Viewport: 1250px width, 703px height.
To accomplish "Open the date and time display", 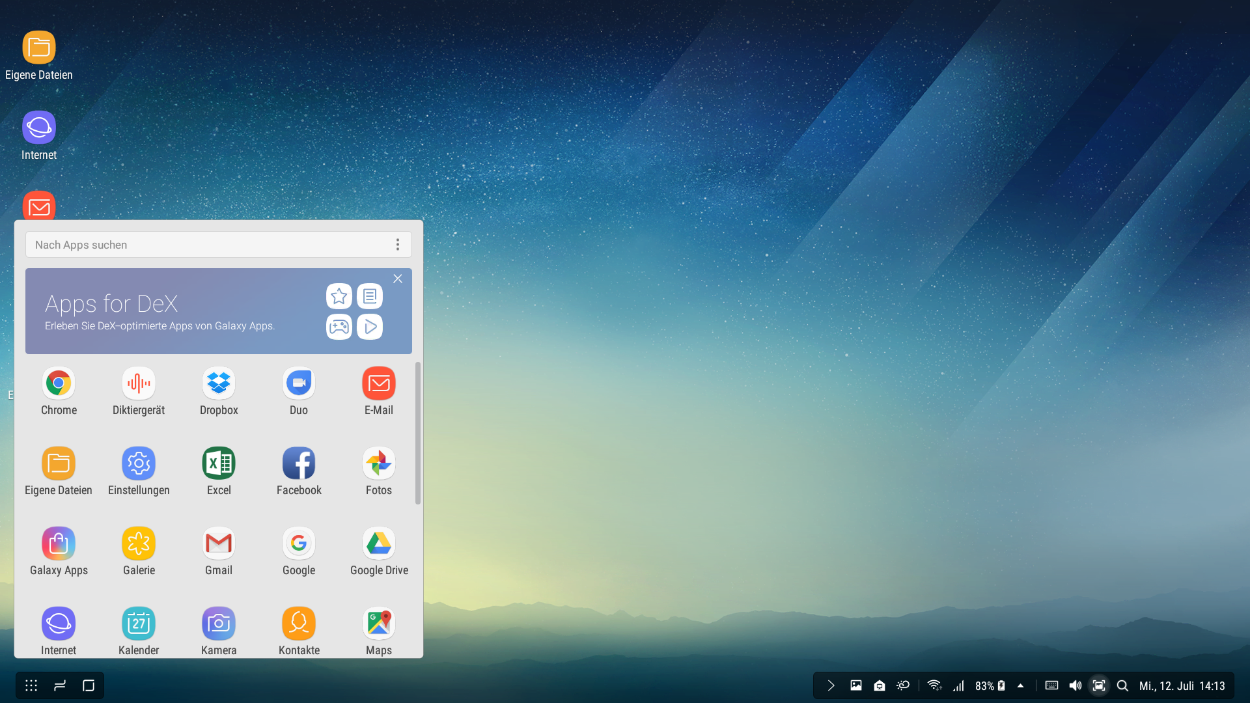I will [1182, 686].
